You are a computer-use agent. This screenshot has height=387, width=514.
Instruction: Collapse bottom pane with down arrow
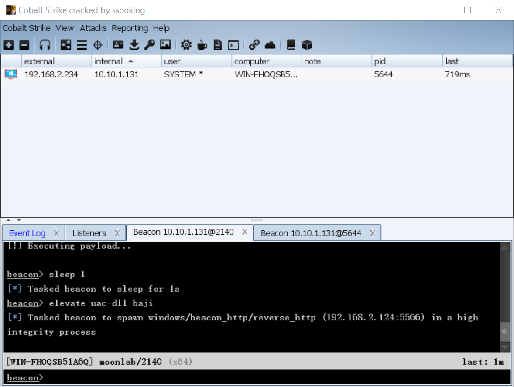coord(19,220)
